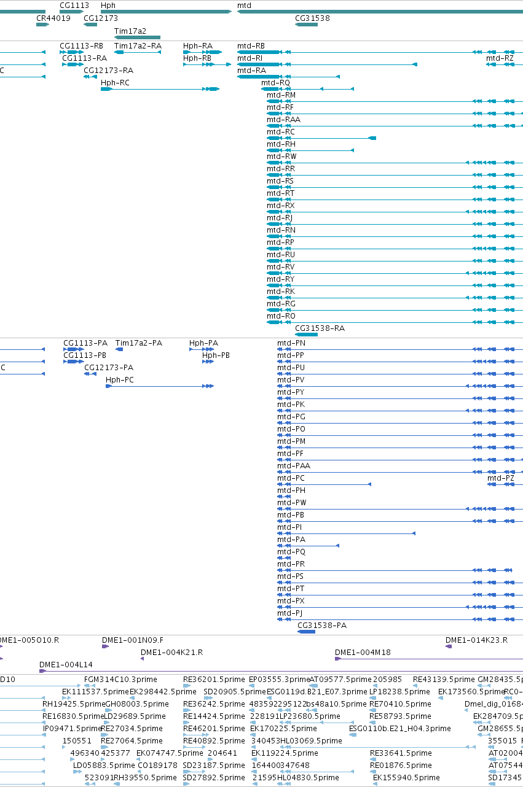Click the Hph-PB protein label
Image resolution: width=523 pixels, height=787 pixels.
pyautogui.click(x=216, y=355)
